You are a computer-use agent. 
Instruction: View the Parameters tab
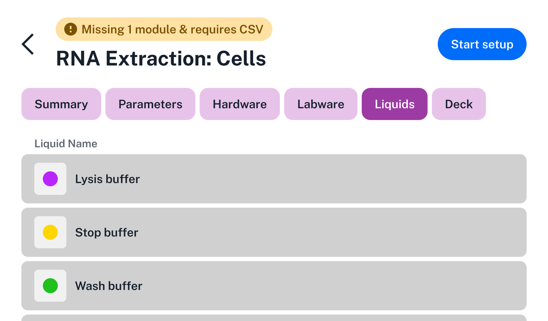point(150,104)
